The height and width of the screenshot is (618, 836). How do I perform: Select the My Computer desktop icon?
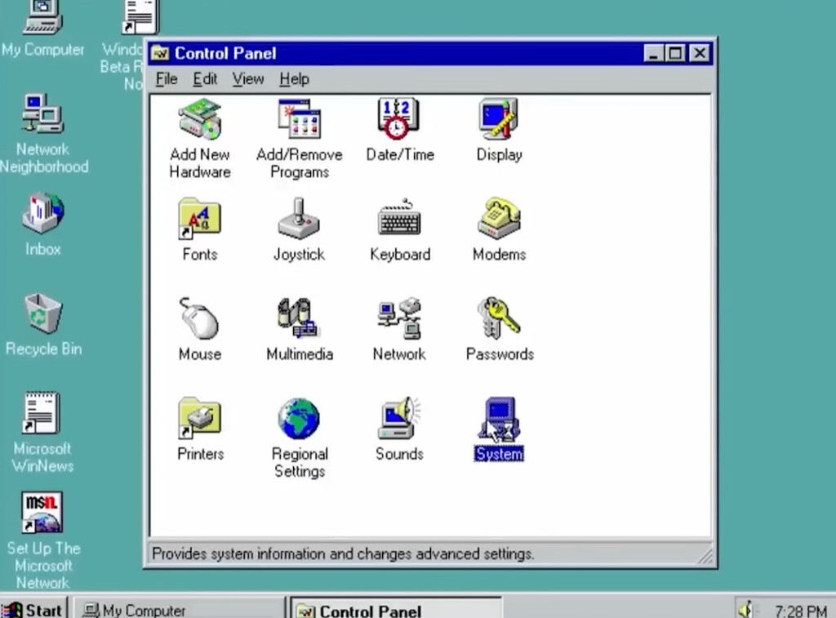point(42,16)
